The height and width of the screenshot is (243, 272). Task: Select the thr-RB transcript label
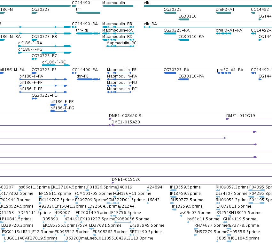coord(82,30)
